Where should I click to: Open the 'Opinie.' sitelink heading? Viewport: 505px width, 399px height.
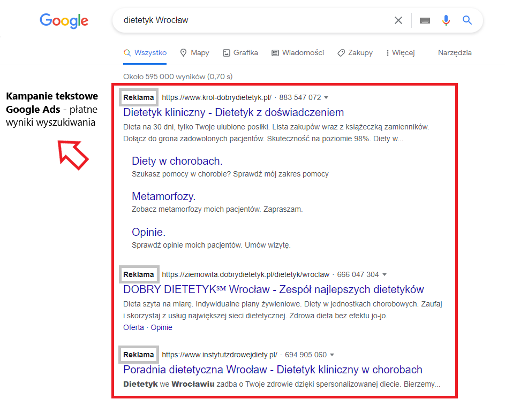coord(148,232)
